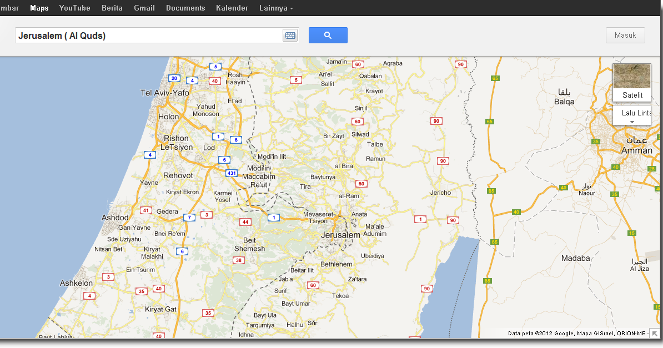Click the green route 25 shield near Amman
The height and width of the screenshot is (348, 663).
(651, 169)
